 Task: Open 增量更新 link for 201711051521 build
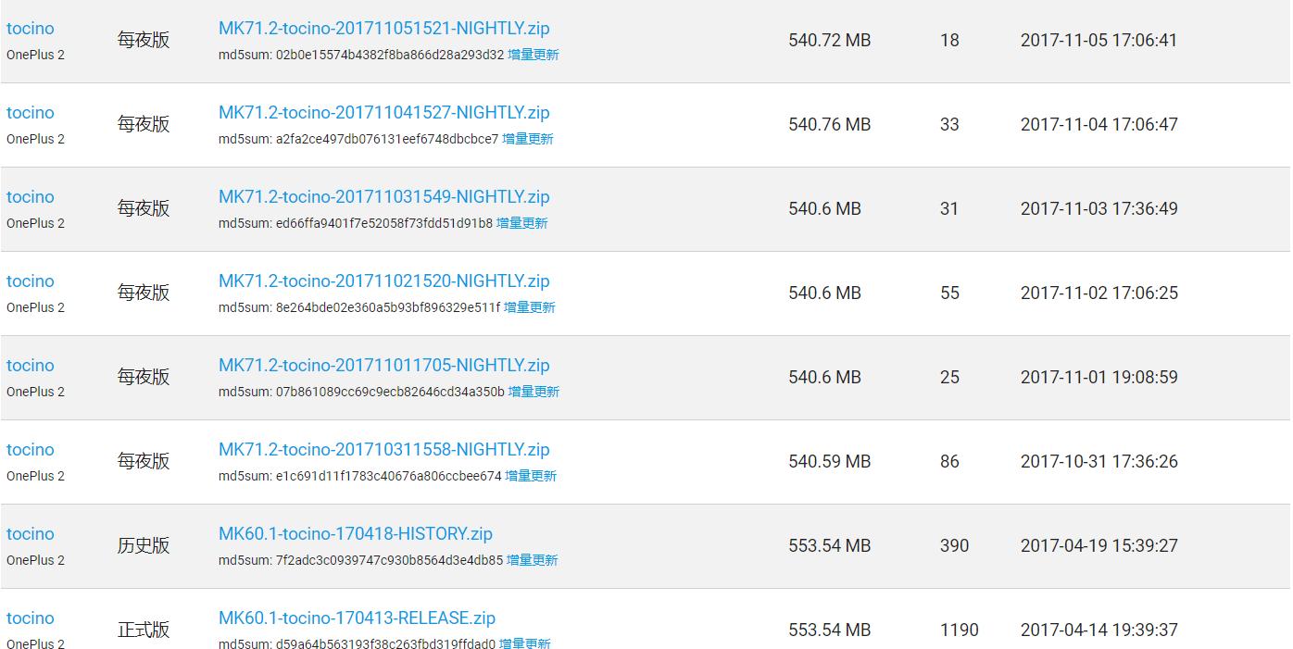click(533, 55)
